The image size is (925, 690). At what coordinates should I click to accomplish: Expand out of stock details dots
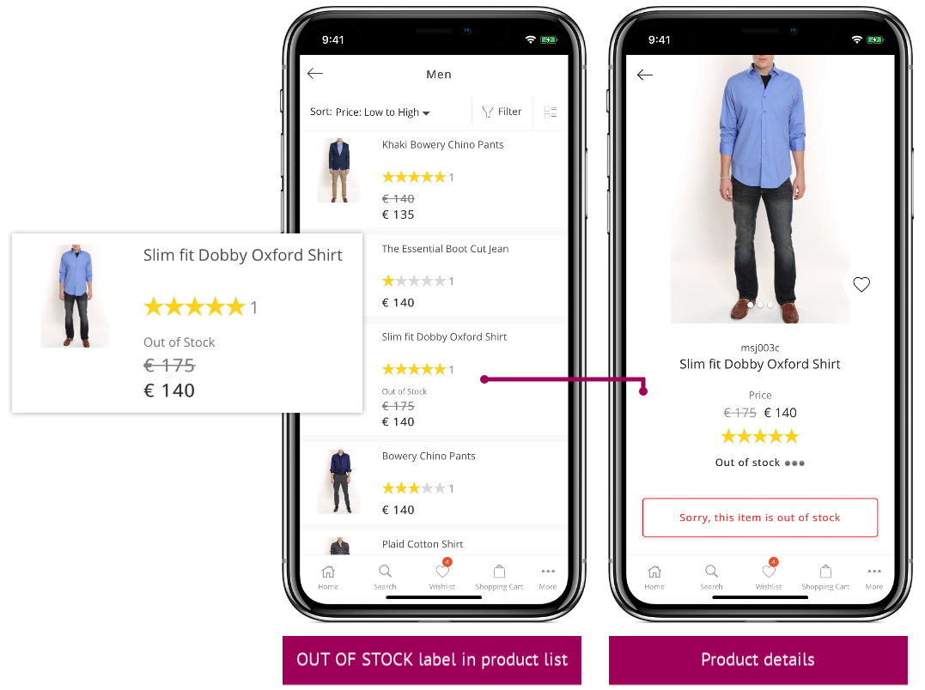pos(794,463)
